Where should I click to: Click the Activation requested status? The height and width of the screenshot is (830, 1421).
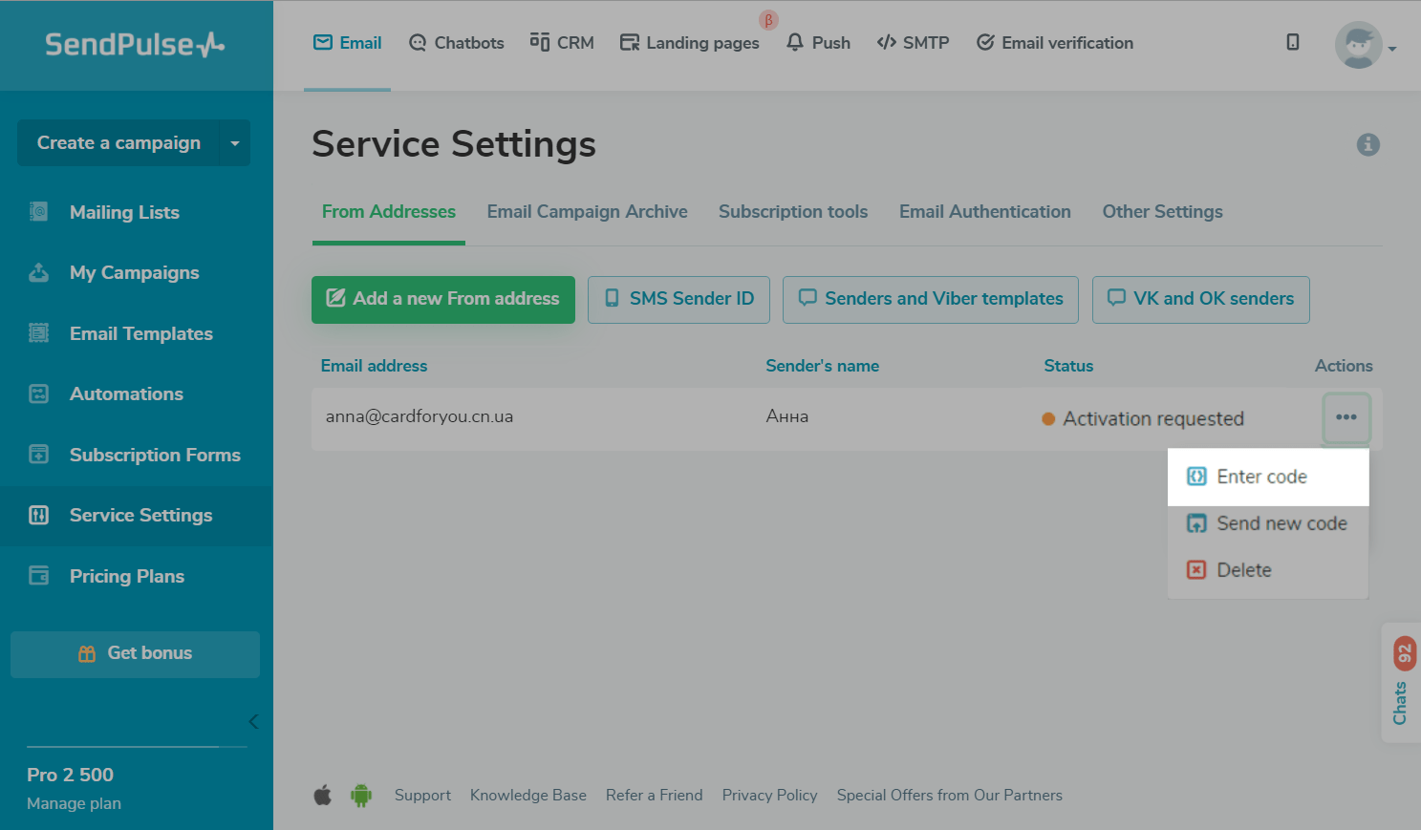pyautogui.click(x=1143, y=419)
